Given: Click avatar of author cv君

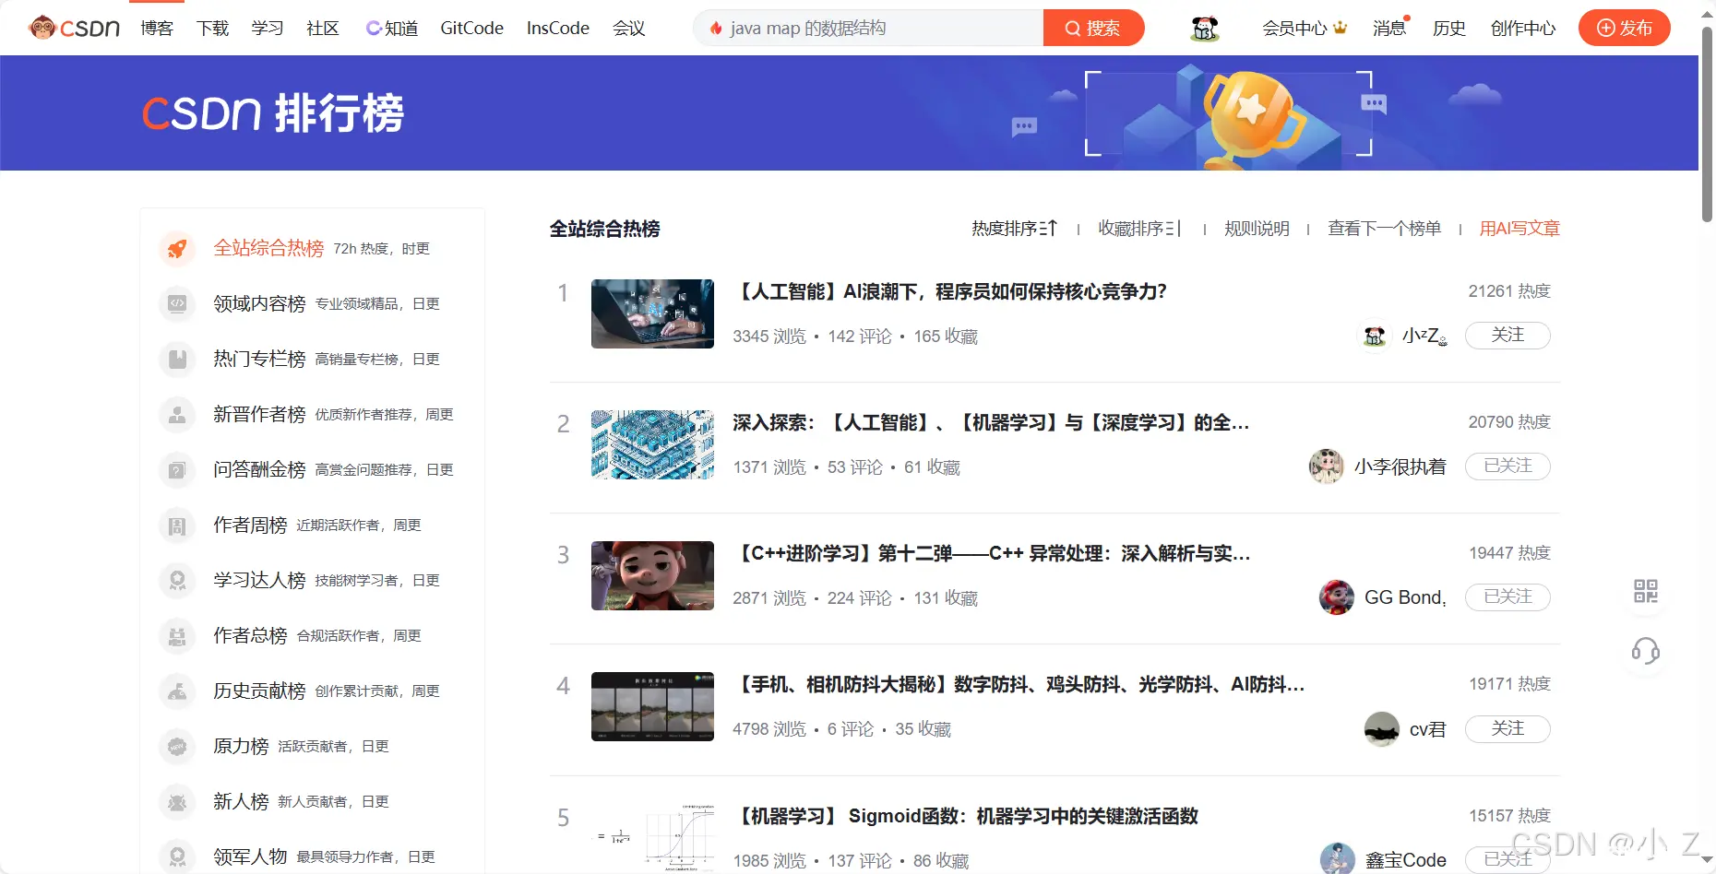Looking at the screenshot, I should 1382,729.
